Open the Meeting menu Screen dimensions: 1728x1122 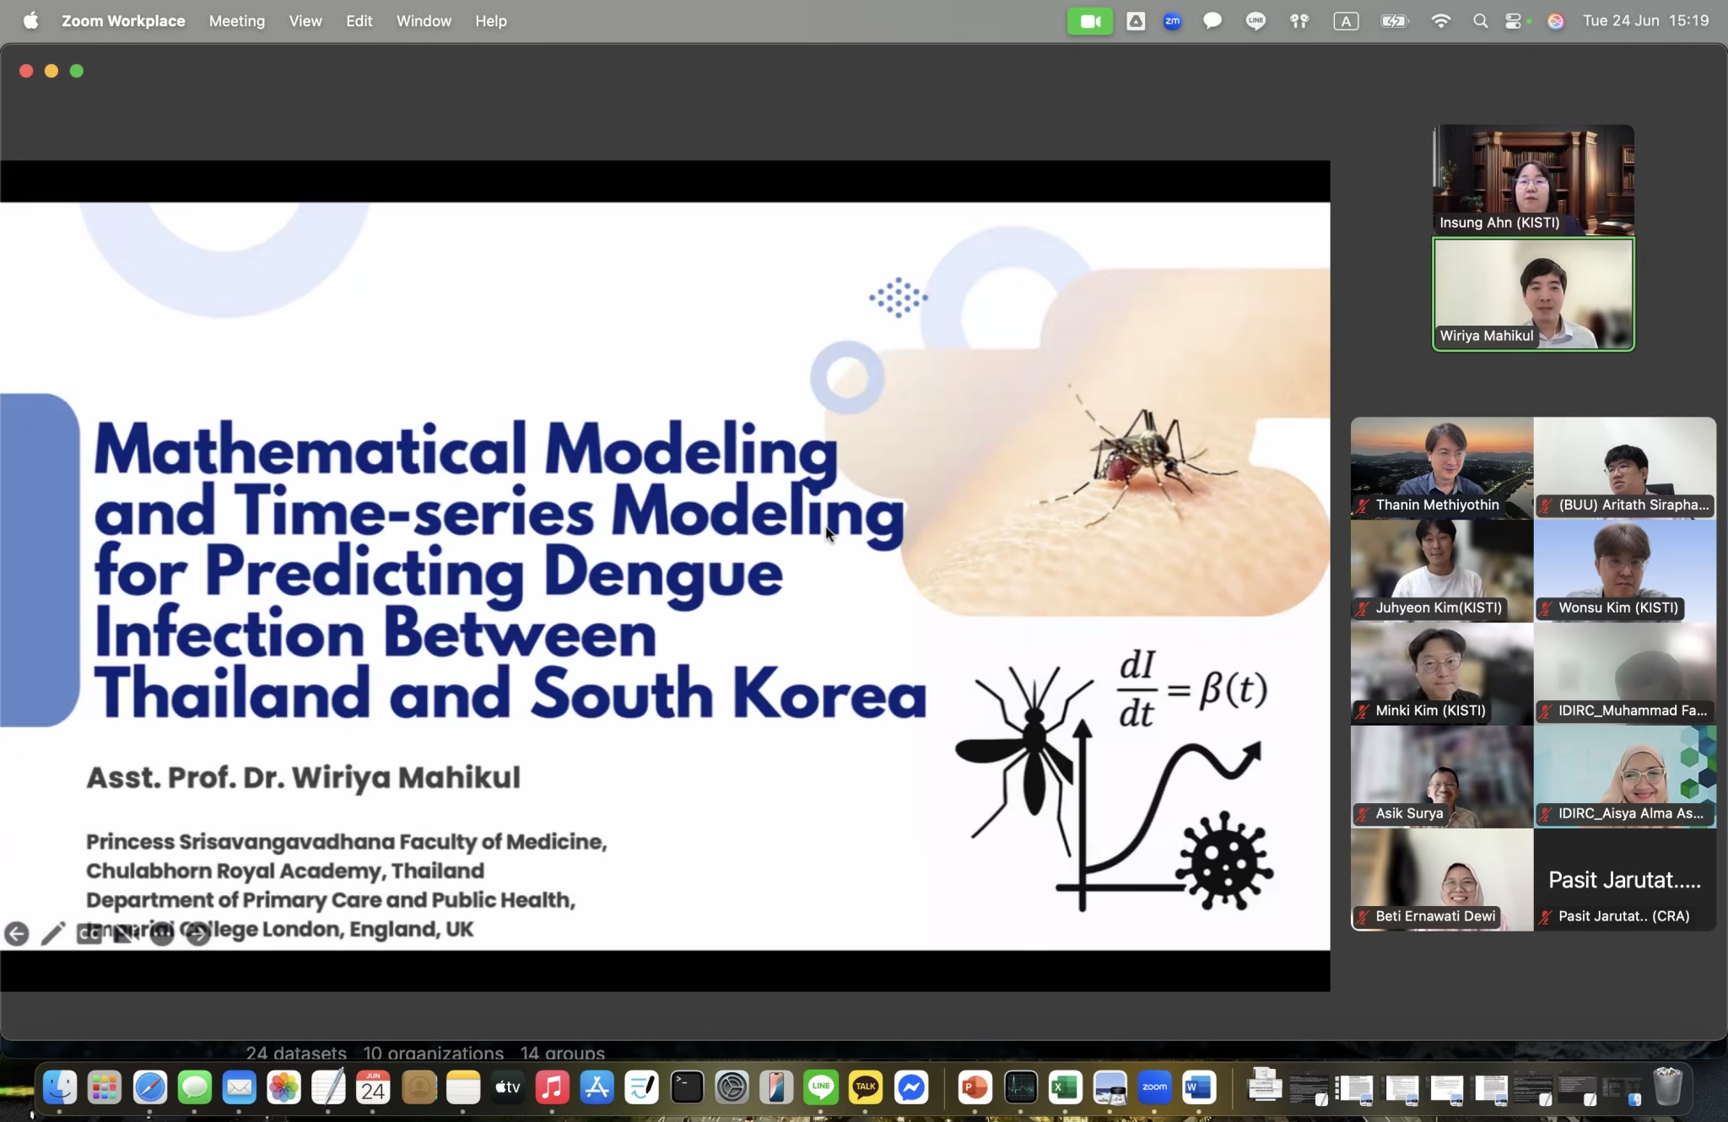(x=236, y=21)
